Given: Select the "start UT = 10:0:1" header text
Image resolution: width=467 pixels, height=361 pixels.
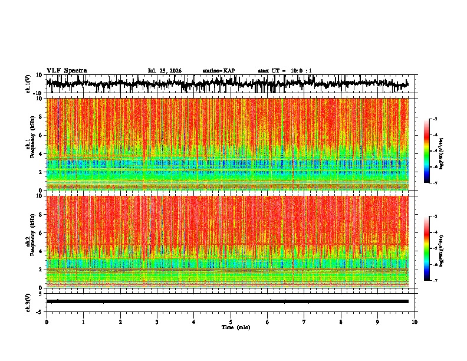Looking at the screenshot, I should pyautogui.click(x=285, y=71).
